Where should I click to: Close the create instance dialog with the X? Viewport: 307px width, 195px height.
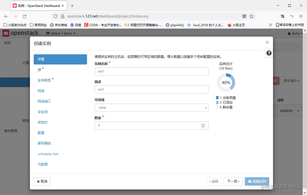coord(267,42)
